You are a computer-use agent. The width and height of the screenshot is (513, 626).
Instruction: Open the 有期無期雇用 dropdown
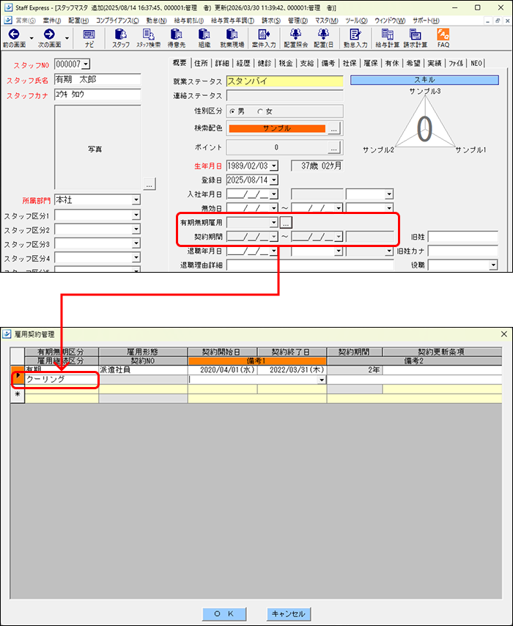click(273, 221)
